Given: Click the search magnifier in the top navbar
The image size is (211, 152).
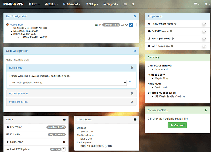Looking at the screenshot, I should pyautogui.click(x=133, y=5).
